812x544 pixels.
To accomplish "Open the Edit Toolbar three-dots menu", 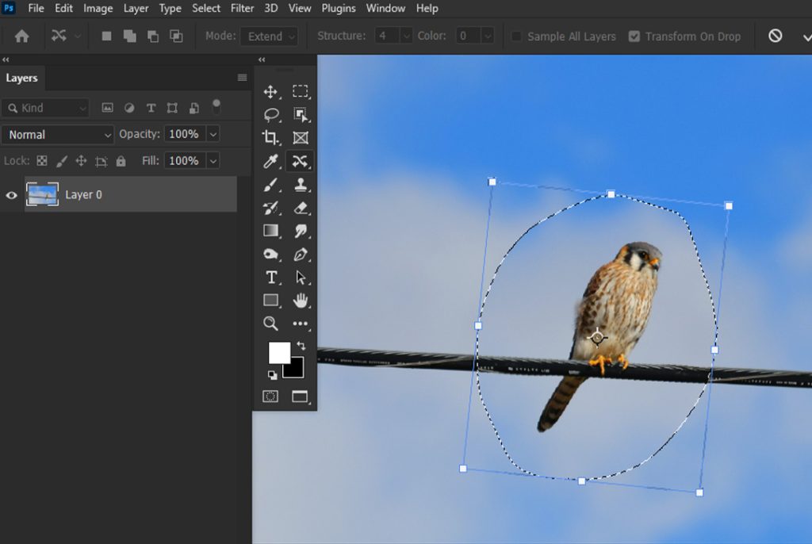I will (x=301, y=324).
